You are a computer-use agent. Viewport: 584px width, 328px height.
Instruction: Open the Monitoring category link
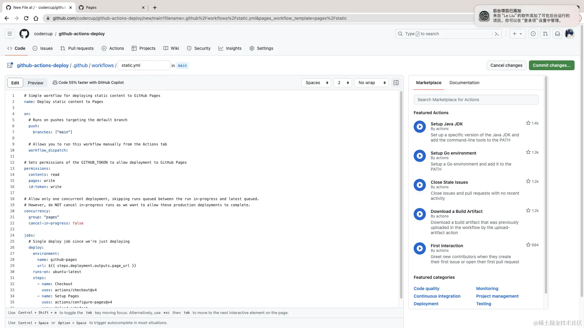[487, 289]
